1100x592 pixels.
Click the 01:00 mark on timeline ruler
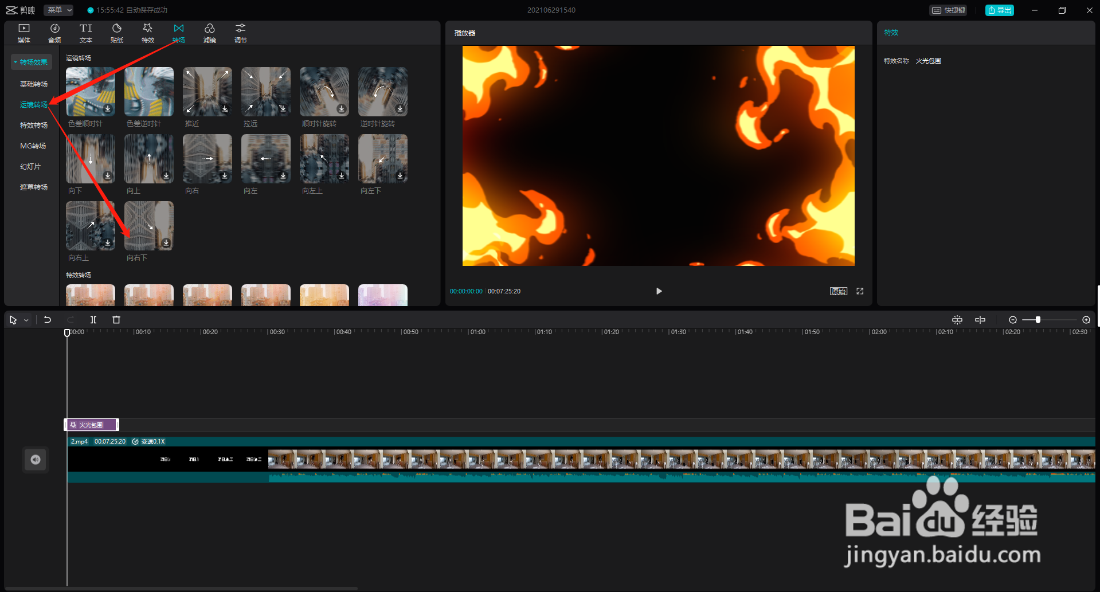pos(477,332)
